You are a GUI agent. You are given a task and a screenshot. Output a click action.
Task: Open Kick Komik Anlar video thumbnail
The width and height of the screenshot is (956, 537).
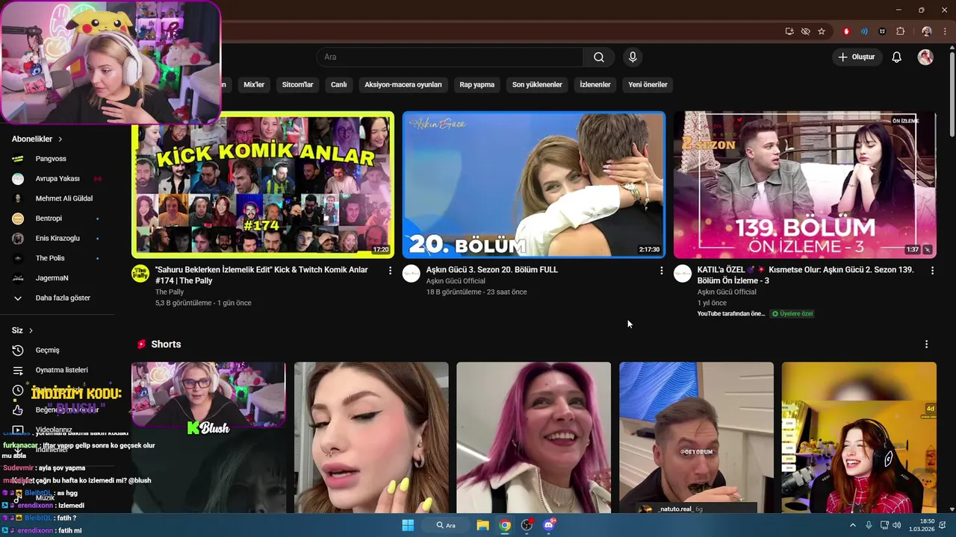pos(263,185)
